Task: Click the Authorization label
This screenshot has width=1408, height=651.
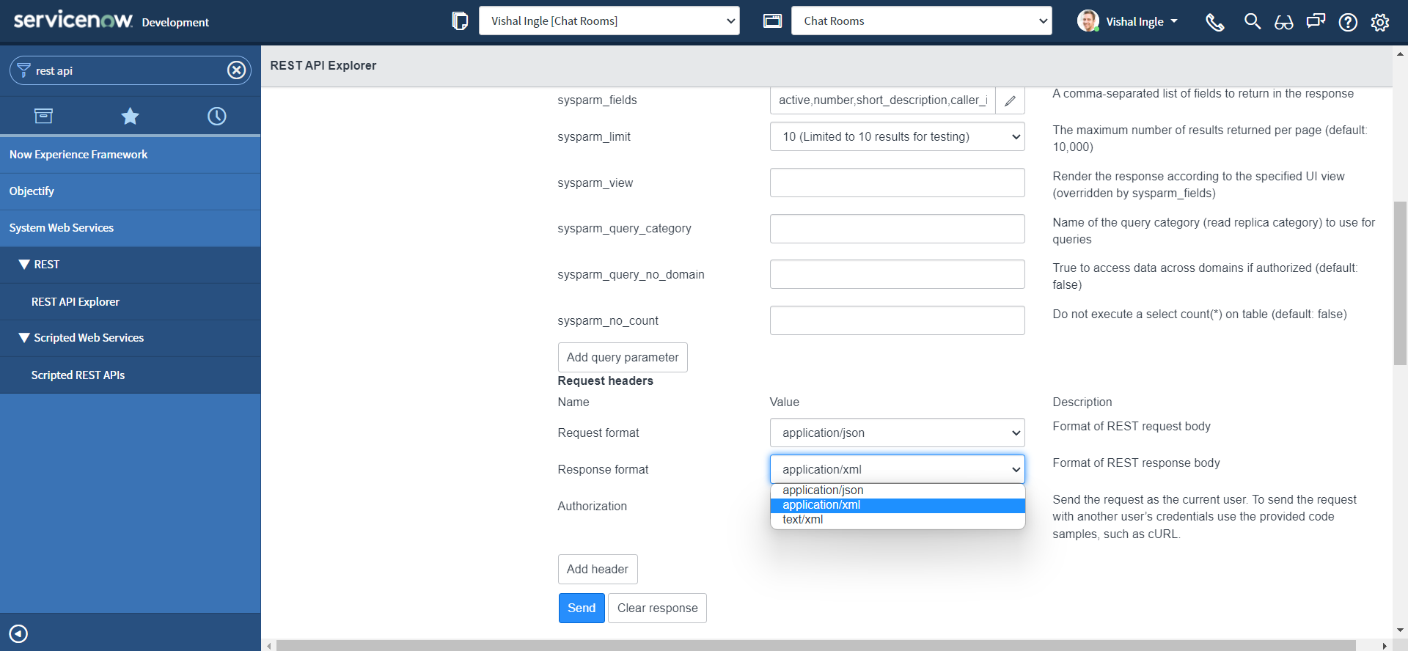Action: tap(592, 506)
